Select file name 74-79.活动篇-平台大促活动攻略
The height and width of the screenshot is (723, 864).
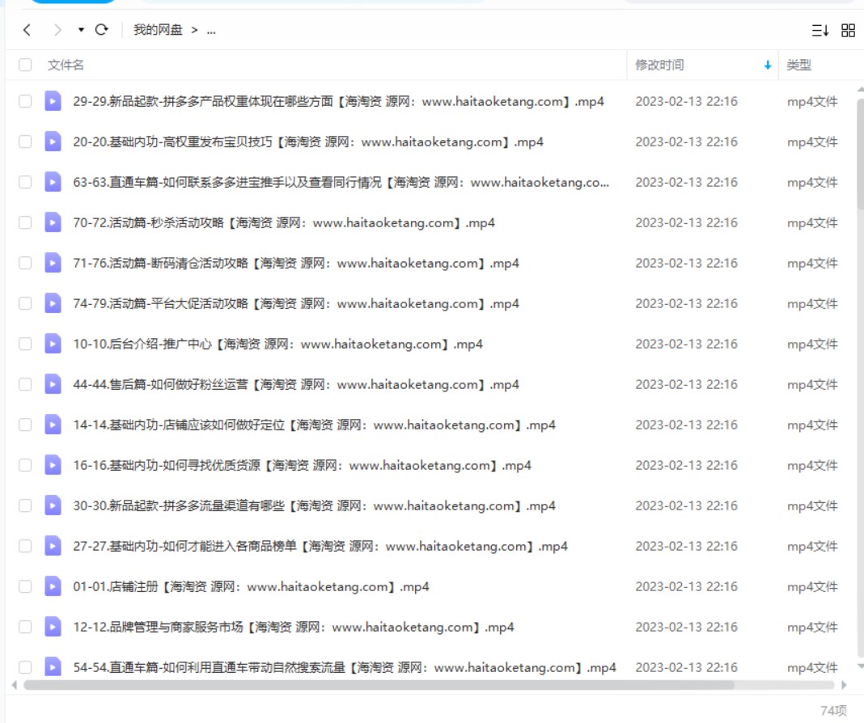[x=296, y=303]
